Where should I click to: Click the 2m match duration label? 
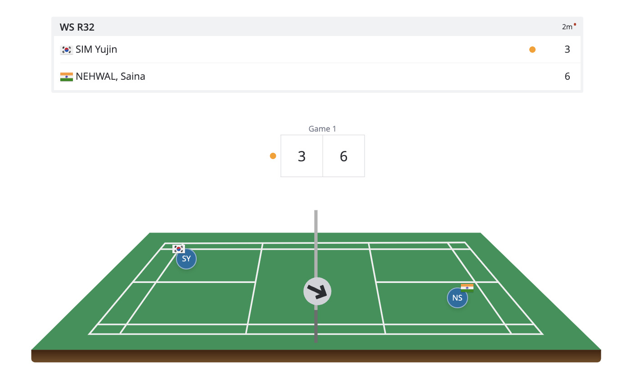[567, 27]
